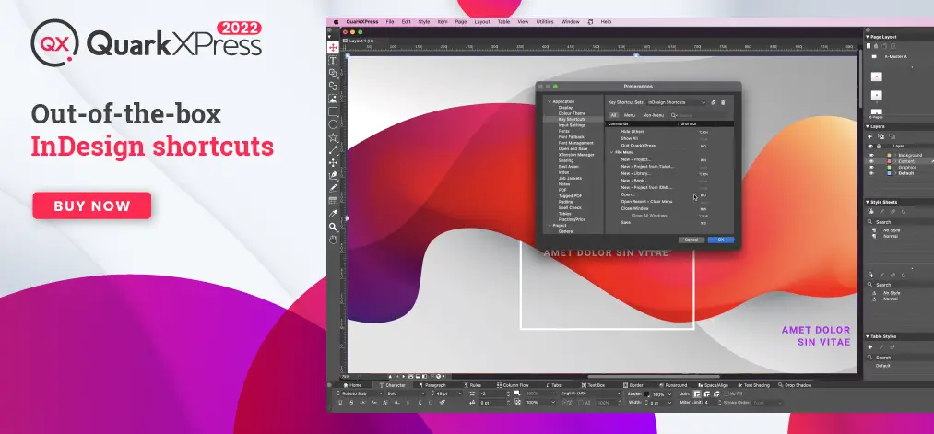Click the Default layer blue color swatch
This screenshot has height=434, width=934.
(x=889, y=173)
